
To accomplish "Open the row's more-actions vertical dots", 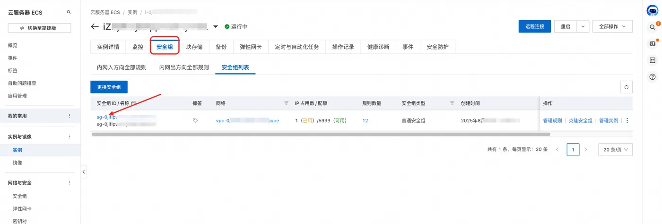I will 627,121.
